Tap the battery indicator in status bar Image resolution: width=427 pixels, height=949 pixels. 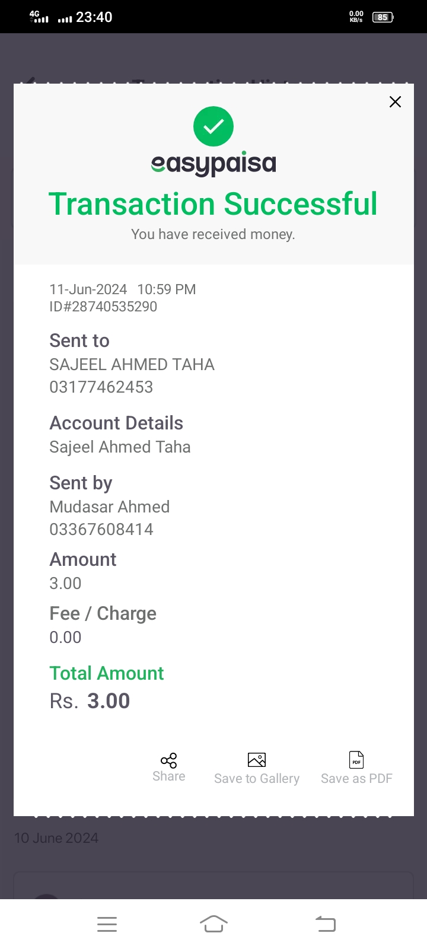(x=383, y=17)
